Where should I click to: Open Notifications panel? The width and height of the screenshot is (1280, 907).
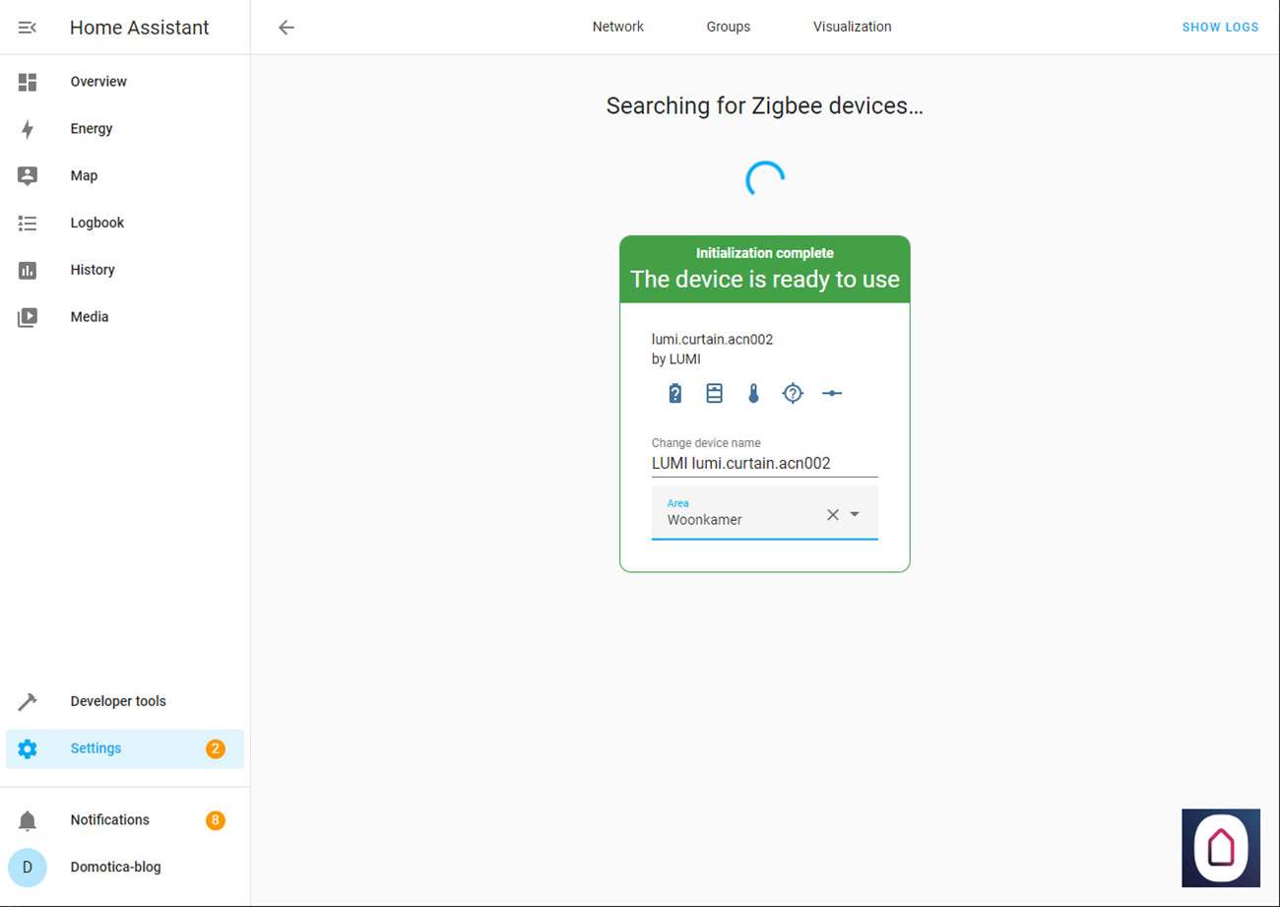click(x=109, y=819)
